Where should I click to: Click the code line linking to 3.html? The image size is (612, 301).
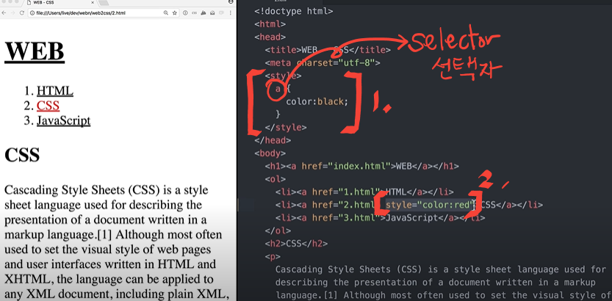tap(380, 217)
